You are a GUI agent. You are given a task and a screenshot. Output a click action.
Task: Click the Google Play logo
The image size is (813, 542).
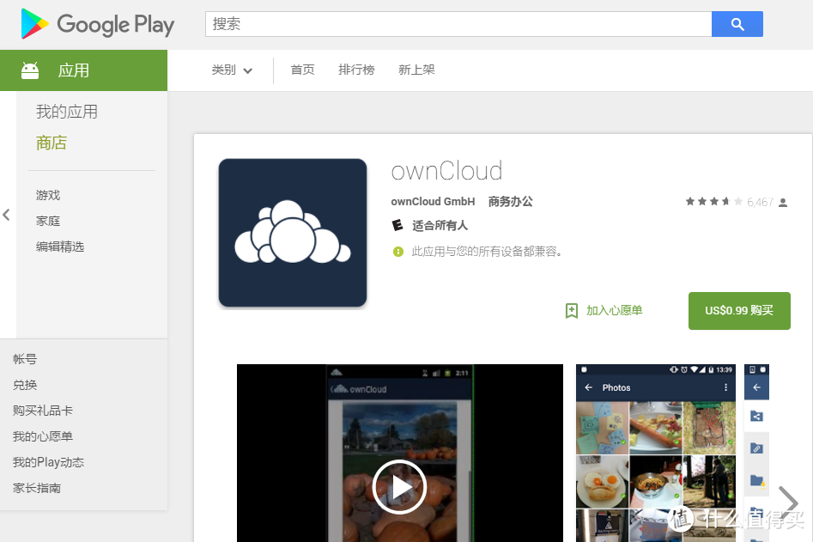(x=98, y=24)
